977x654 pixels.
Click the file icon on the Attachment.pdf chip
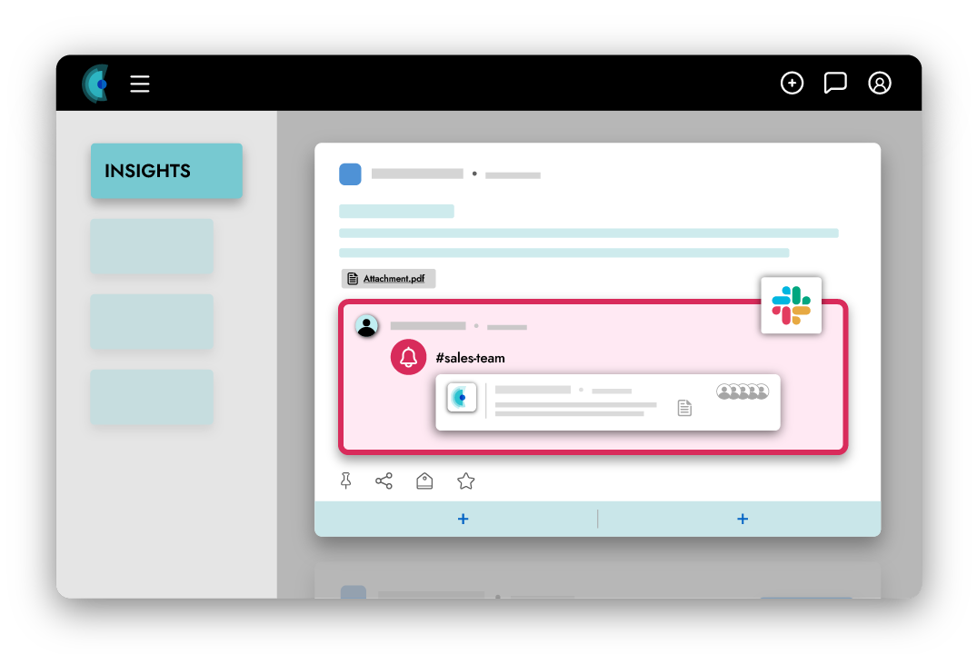[352, 278]
